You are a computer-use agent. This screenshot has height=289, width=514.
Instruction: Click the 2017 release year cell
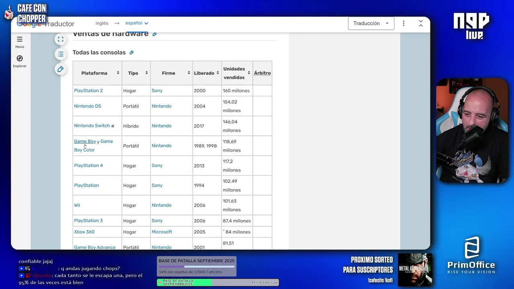[x=207, y=126]
